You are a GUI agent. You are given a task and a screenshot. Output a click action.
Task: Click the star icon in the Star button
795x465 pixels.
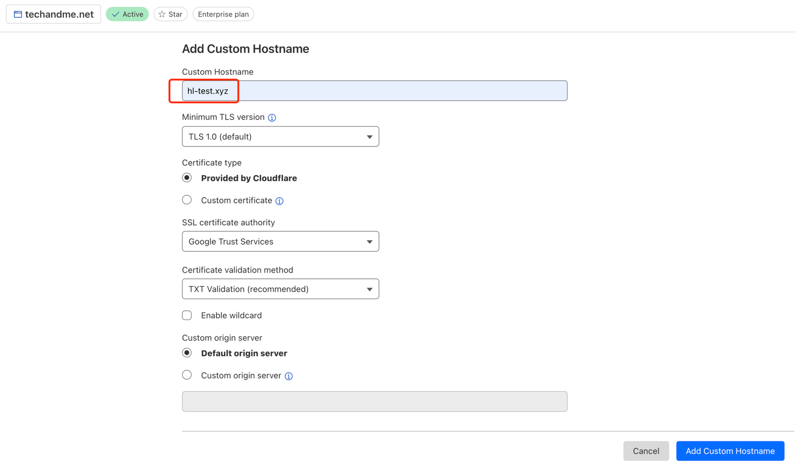coord(162,14)
